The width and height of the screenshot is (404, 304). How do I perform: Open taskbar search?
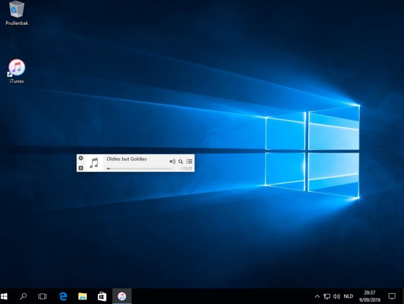point(24,296)
